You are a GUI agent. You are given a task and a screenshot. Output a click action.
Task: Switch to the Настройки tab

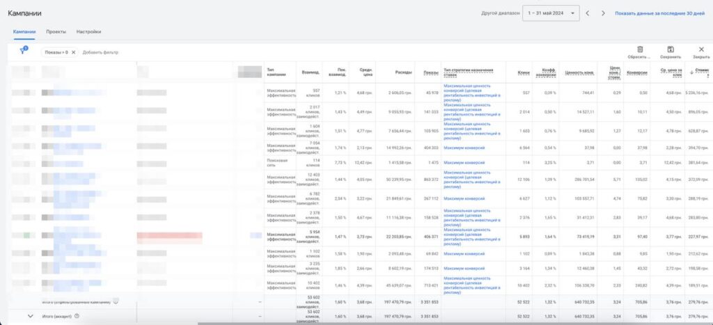click(x=88, y=31)
